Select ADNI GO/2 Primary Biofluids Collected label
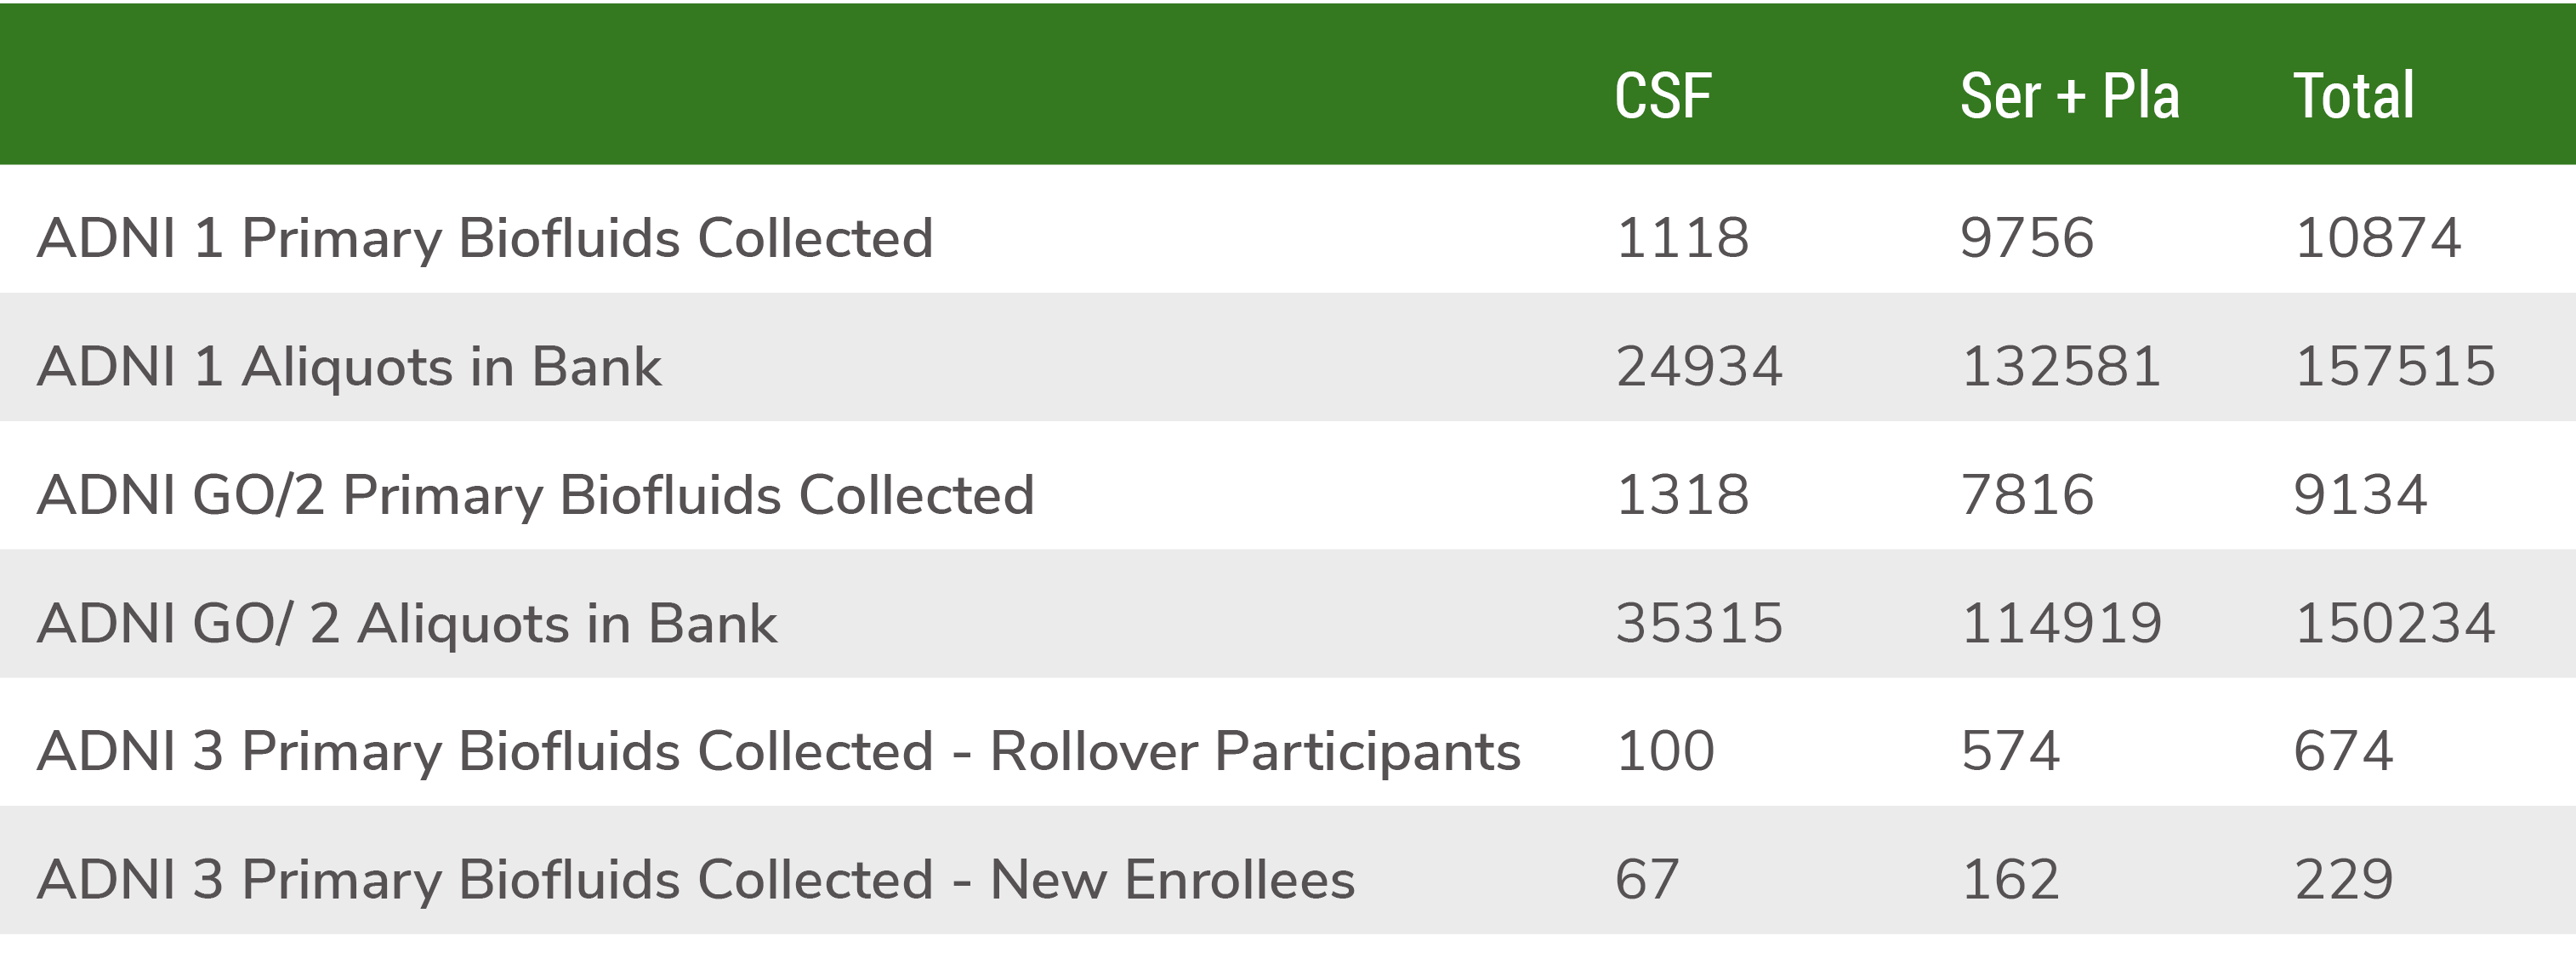 [x=536, y=495]
